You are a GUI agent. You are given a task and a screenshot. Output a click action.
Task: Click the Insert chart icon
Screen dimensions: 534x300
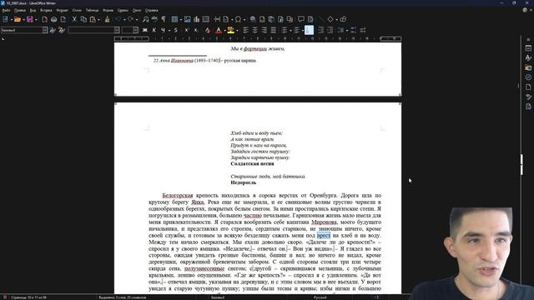pyautogui.click(x=197, y=19)
